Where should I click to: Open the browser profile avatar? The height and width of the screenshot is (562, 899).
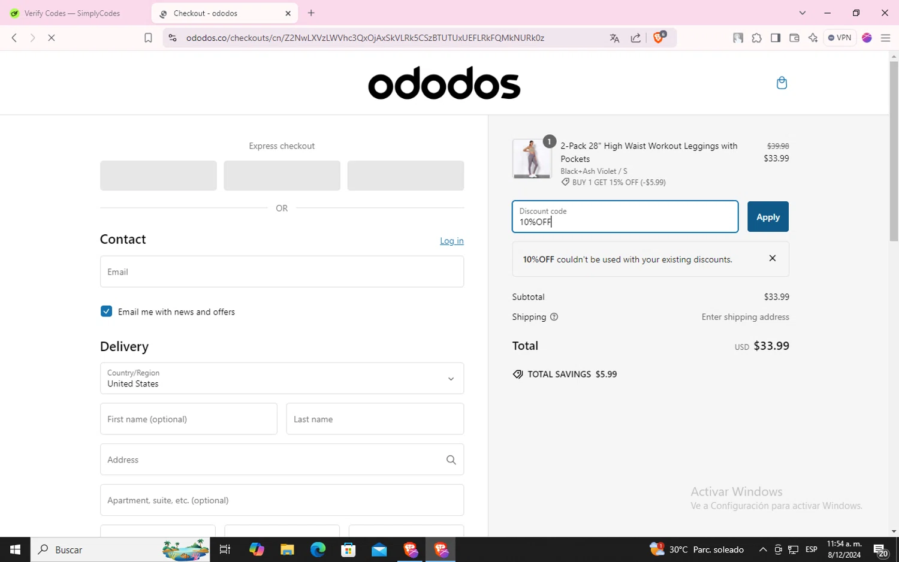tap(867, 38)
